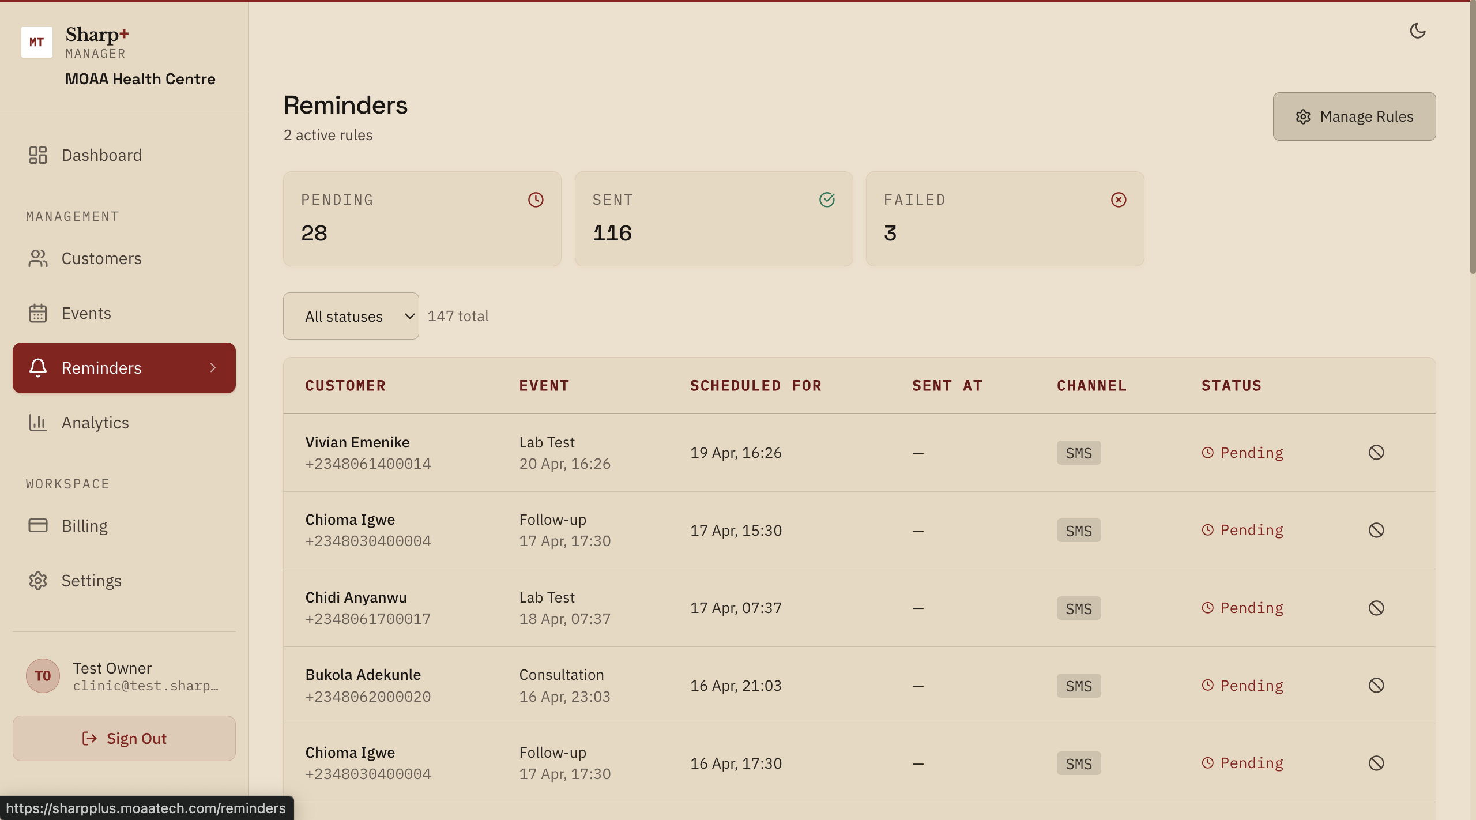Cancel Bukola Adekunle's Consultation reminder
Image resolution: width=1476 pixels, height=820 pixels.
1376,685
